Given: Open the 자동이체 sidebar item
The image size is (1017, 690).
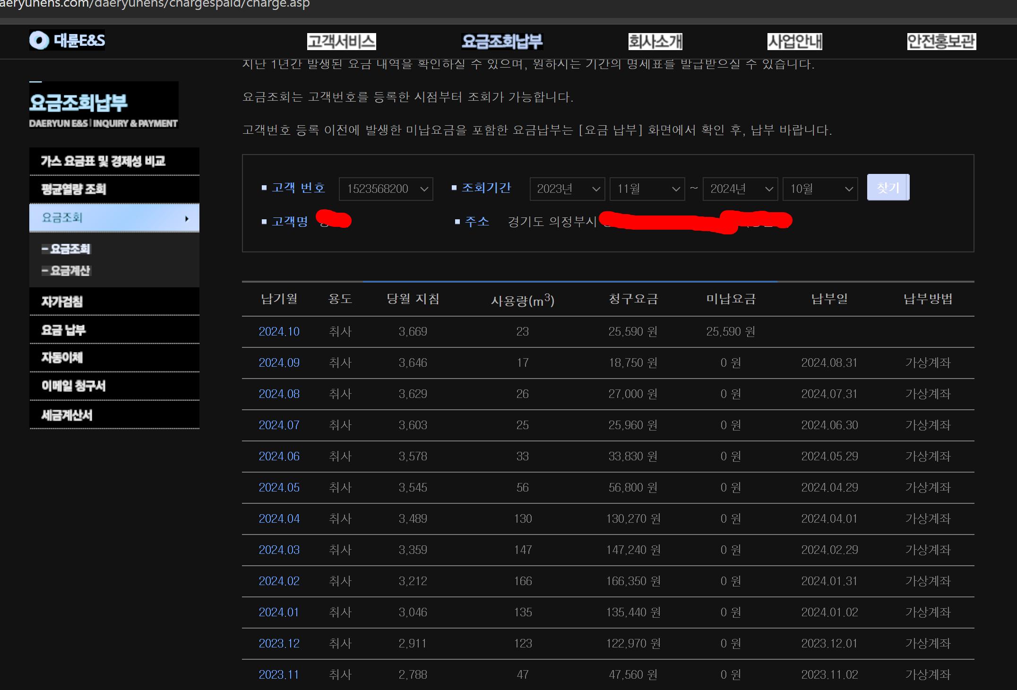Looking at the screenshot, I should [62, 358].
